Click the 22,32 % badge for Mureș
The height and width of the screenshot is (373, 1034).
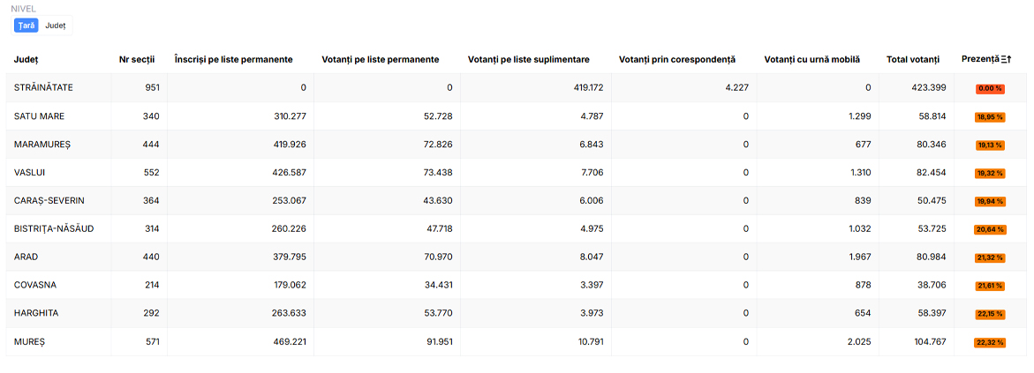coord(990,343)
